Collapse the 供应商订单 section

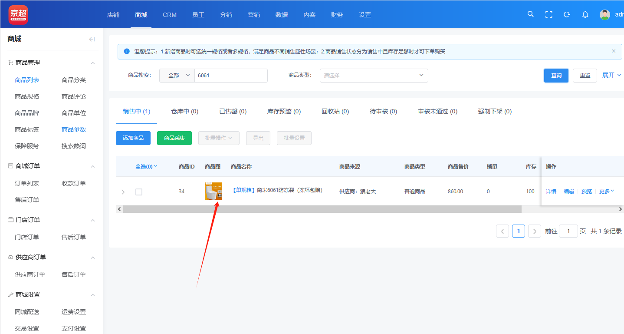pos(92,258)
